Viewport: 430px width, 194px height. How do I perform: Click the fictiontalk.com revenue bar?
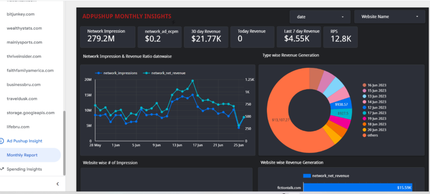[359, 187]
